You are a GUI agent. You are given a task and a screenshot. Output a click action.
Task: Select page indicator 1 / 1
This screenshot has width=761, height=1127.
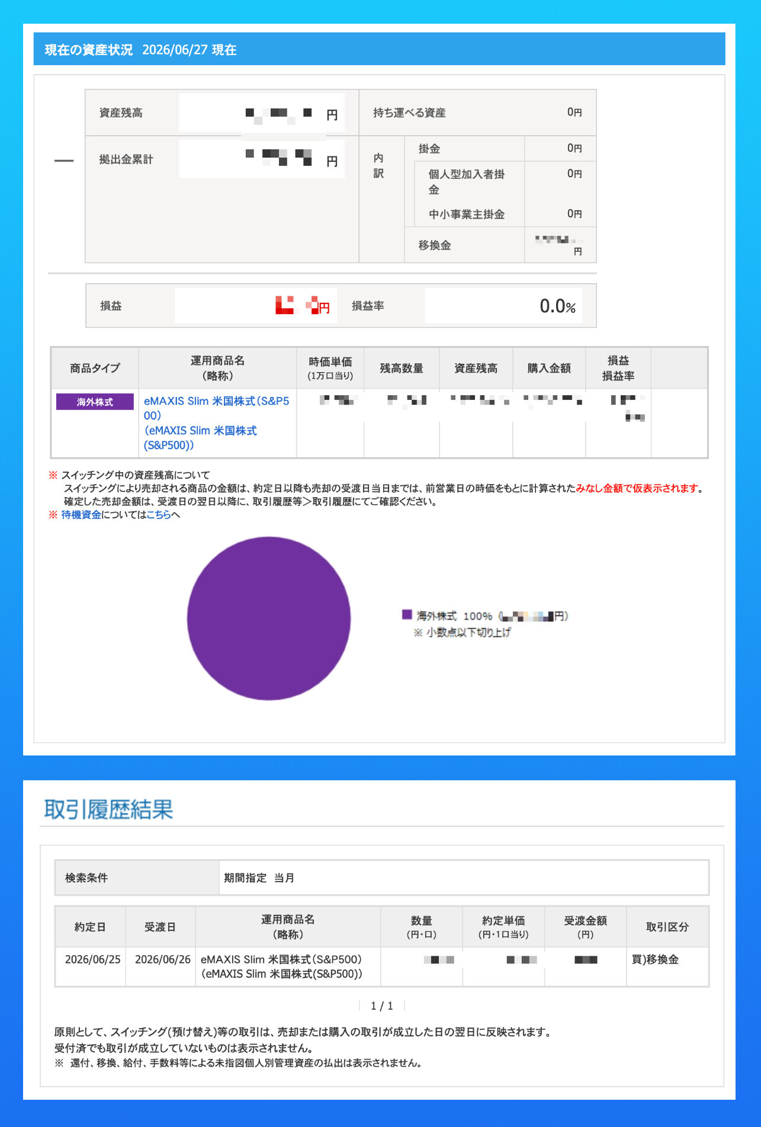[382, 1006]
